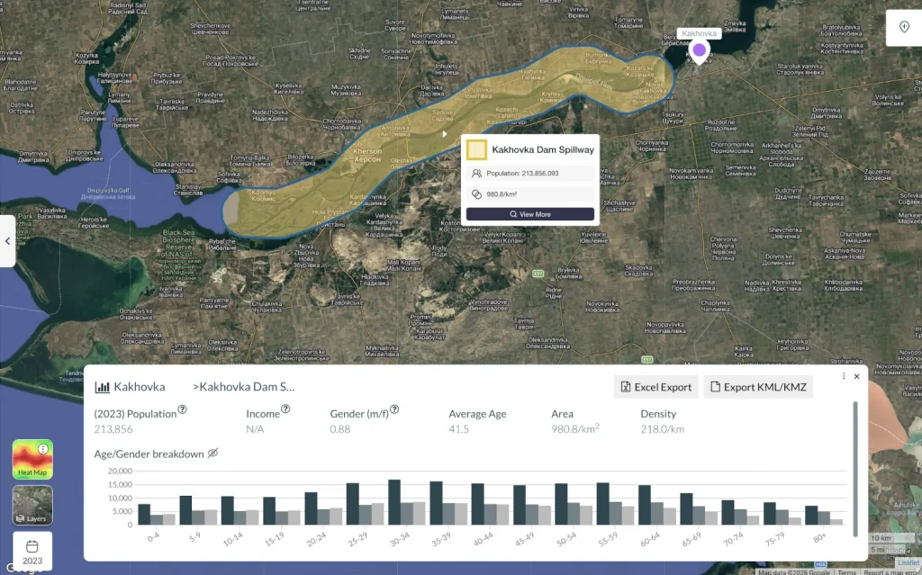
Task: Open the kebab menu in the statistics panel
Action: pos(844,376)
